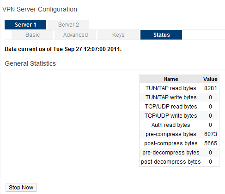Click the General Statistics heading

[x=30, y=63]
